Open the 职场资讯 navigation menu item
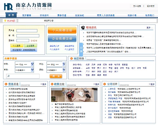Viewport: 158px width, 125px height. click(44, 16)
